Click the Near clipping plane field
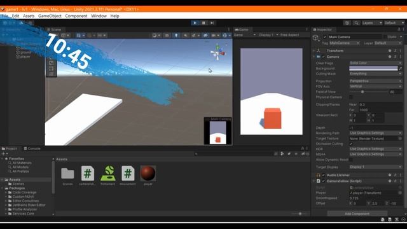This screenshot has height=229, width=407. tap(380, 104)
